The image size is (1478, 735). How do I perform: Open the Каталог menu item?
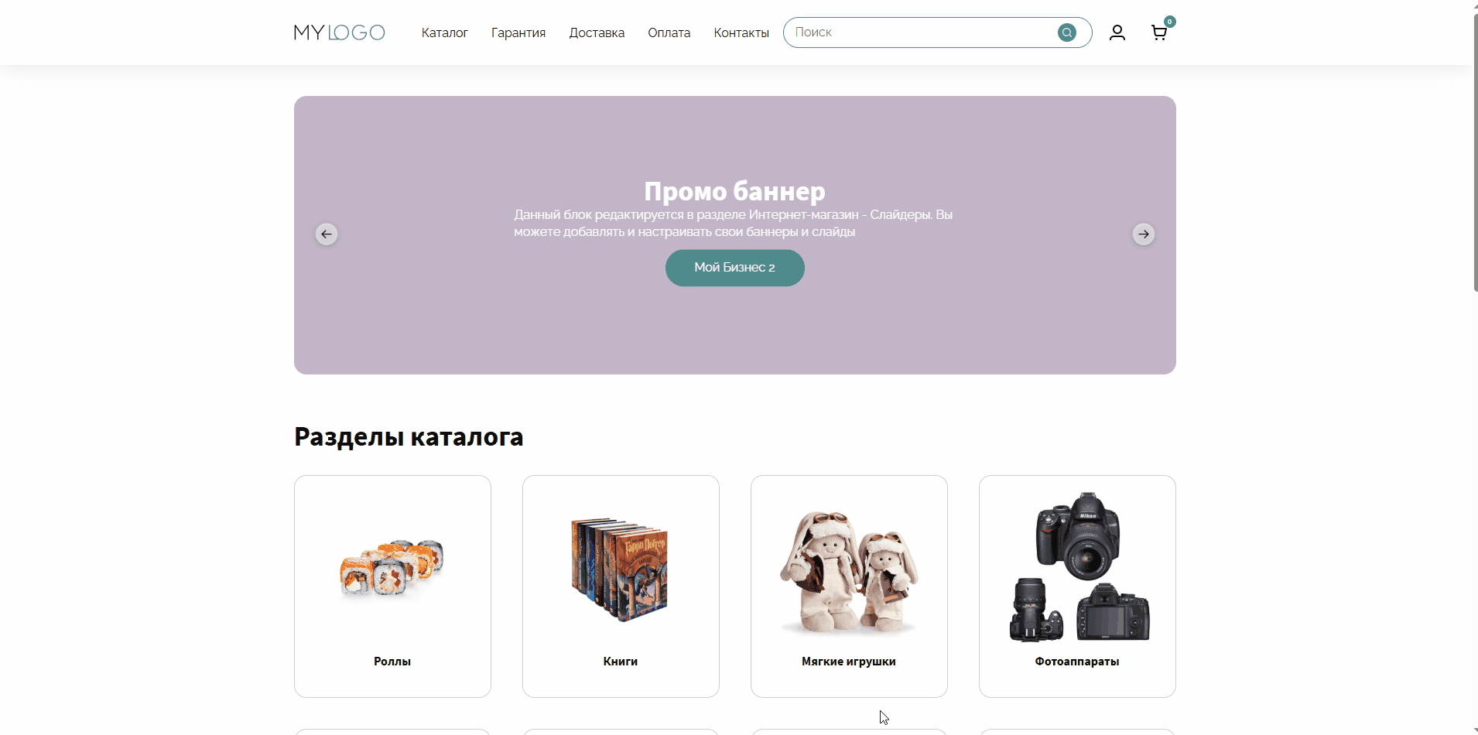[444, 32]
